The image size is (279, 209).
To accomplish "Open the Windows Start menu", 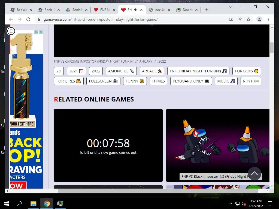I will (x=7, y=204).
